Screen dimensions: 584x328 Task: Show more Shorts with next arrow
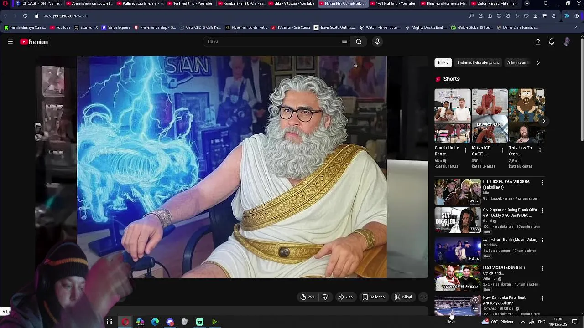point(543,121)
